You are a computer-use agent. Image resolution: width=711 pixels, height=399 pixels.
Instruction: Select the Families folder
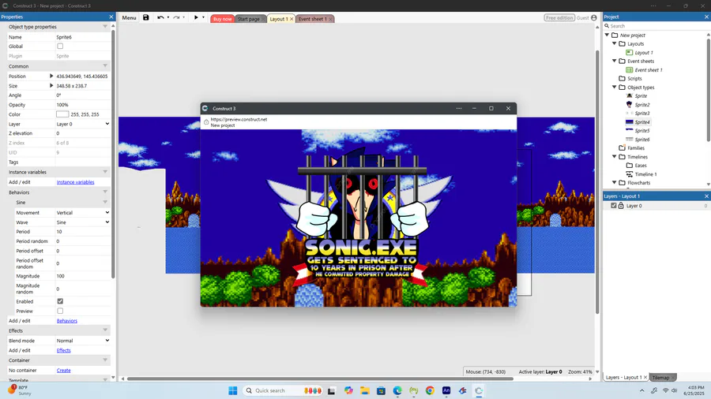pyautogui.click(x=636, y=148)
